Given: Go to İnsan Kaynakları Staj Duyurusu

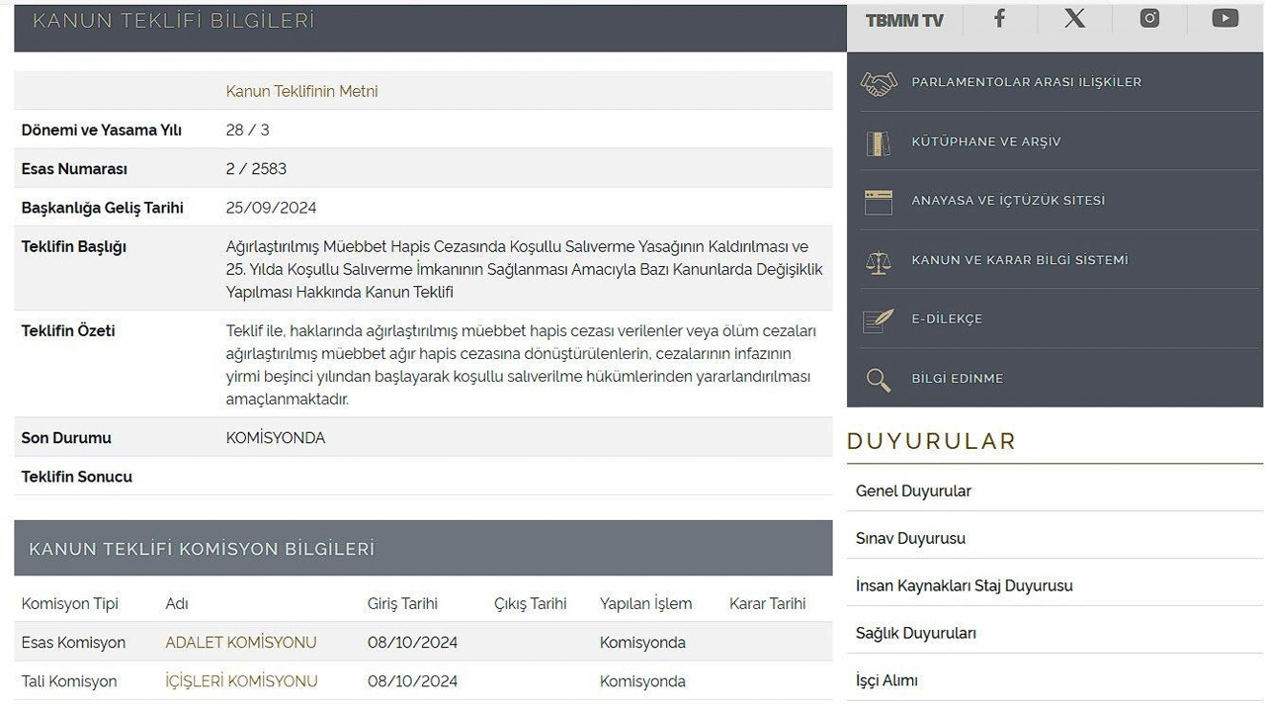Looking at the screenshot, I should 964,586.
